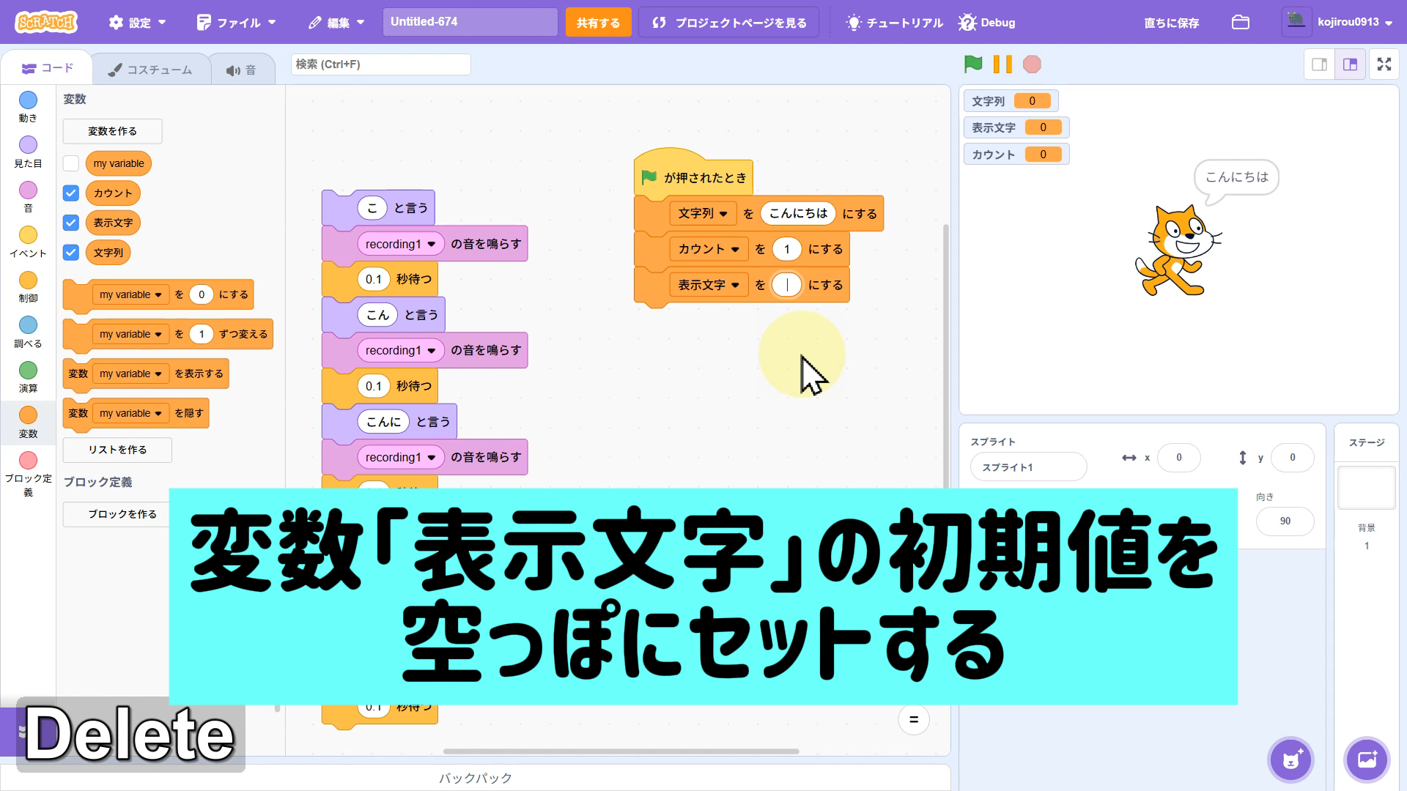Viewport: 1407px width, 791px height.
Task: Select the 演算 green category circle
Action: [x=28, y=371]
